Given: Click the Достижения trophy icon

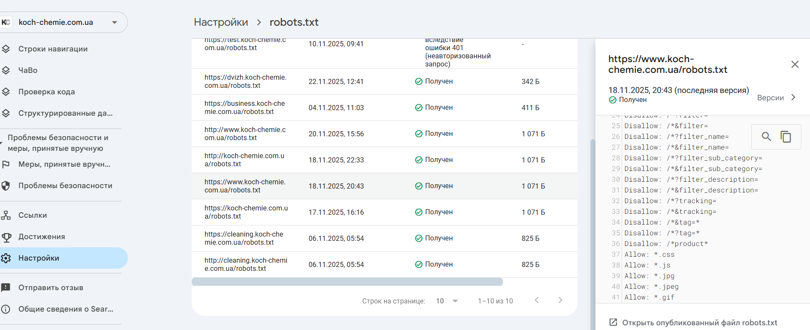Looking at the screenshot, I should (6, 237).
